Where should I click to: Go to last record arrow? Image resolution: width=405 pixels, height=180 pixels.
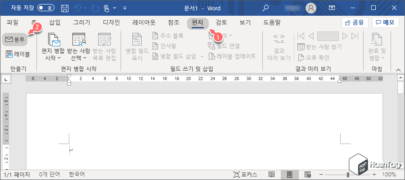(355, 36)
